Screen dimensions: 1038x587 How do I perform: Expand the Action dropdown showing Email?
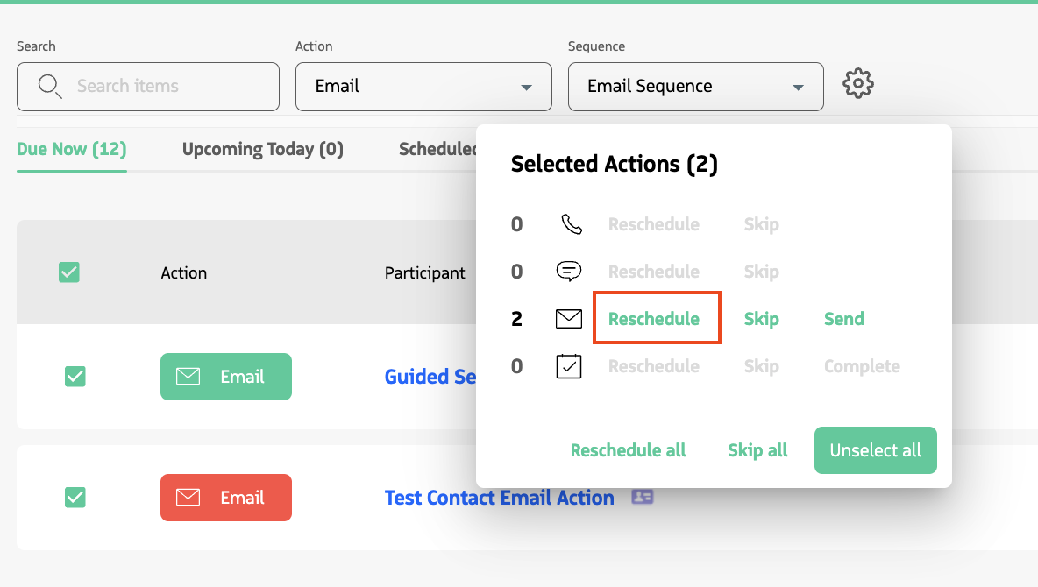(x=423, y=87)
